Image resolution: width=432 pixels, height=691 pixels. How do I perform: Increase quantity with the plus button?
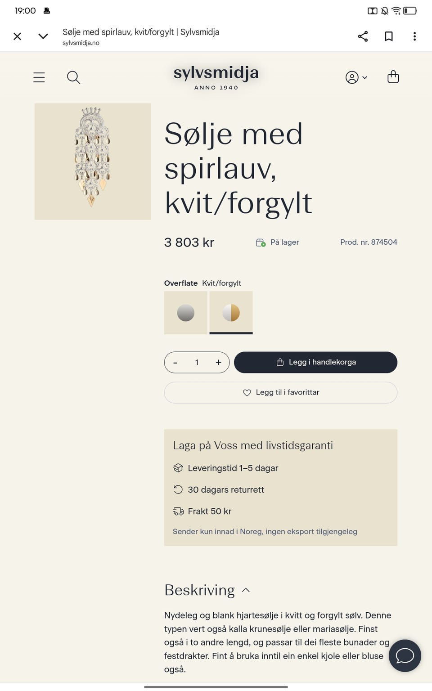click(x=219, y=363)
